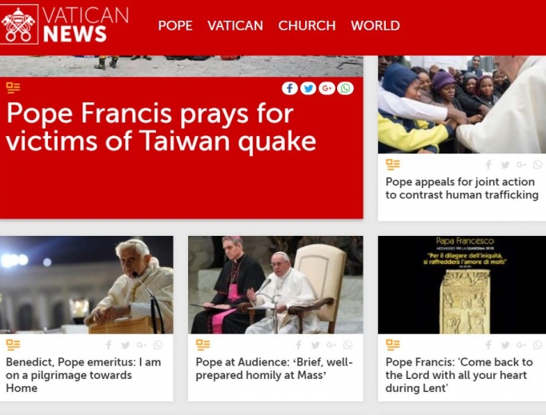Image resolution: width=546 pixels, height=415 pixels.
Task: Open Pope appeals against human trafficking article
Action: pos(462,188)
